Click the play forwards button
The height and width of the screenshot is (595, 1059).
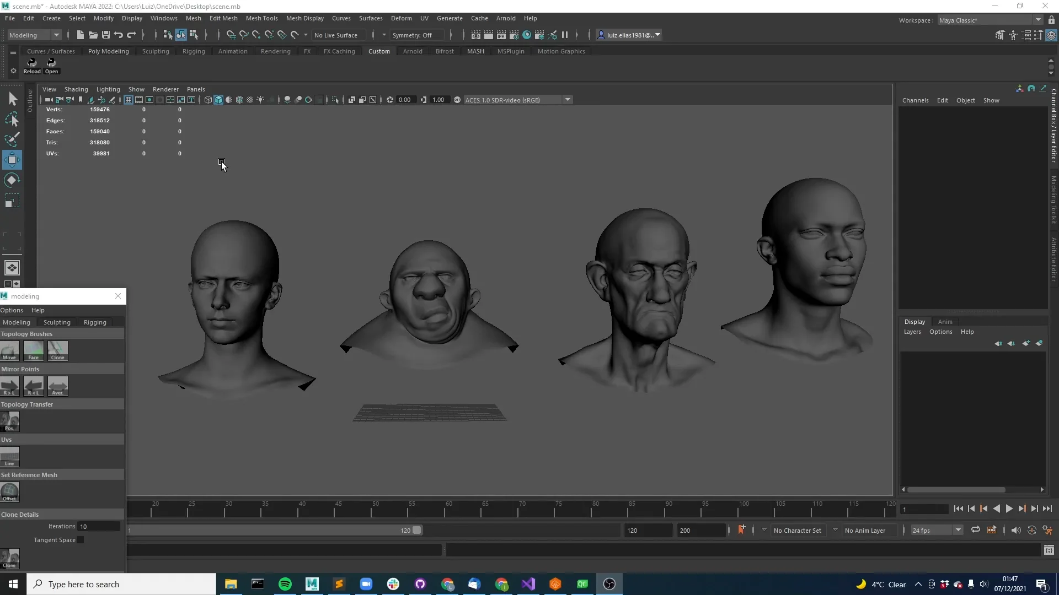(x=1009, y=509)
